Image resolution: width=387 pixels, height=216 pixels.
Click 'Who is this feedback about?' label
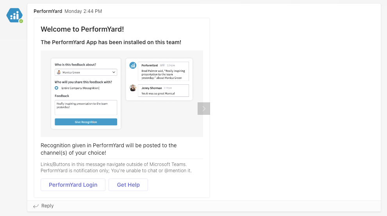75,65
